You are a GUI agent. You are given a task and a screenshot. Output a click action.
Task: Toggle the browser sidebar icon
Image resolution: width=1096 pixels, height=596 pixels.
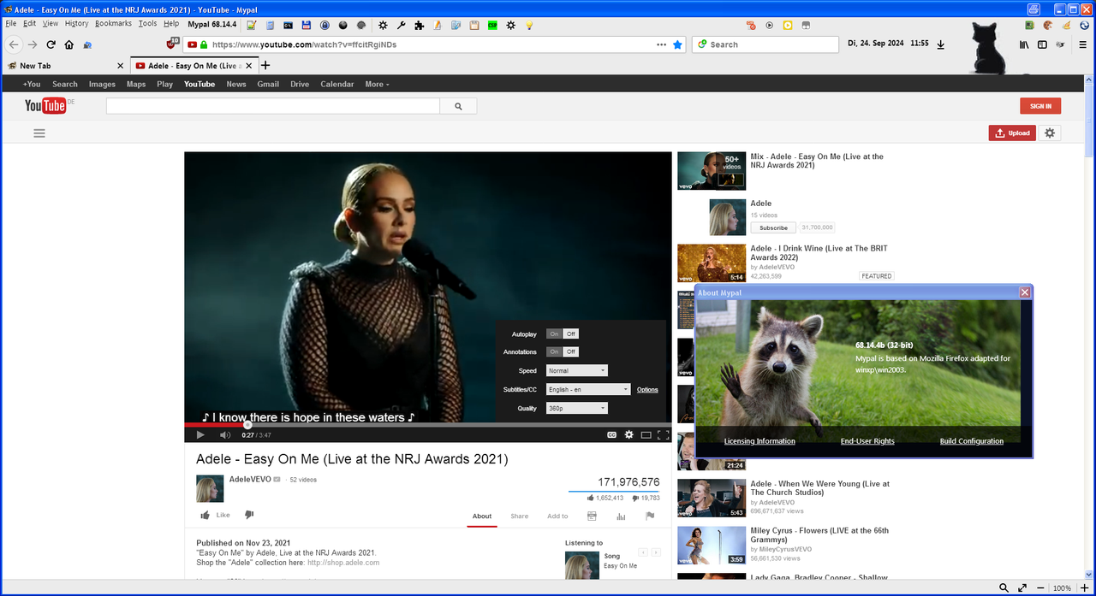(x=1042, y=44)
